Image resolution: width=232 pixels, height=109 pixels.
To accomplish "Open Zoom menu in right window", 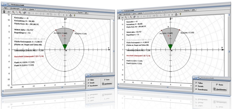I will [x=134, y=14].
